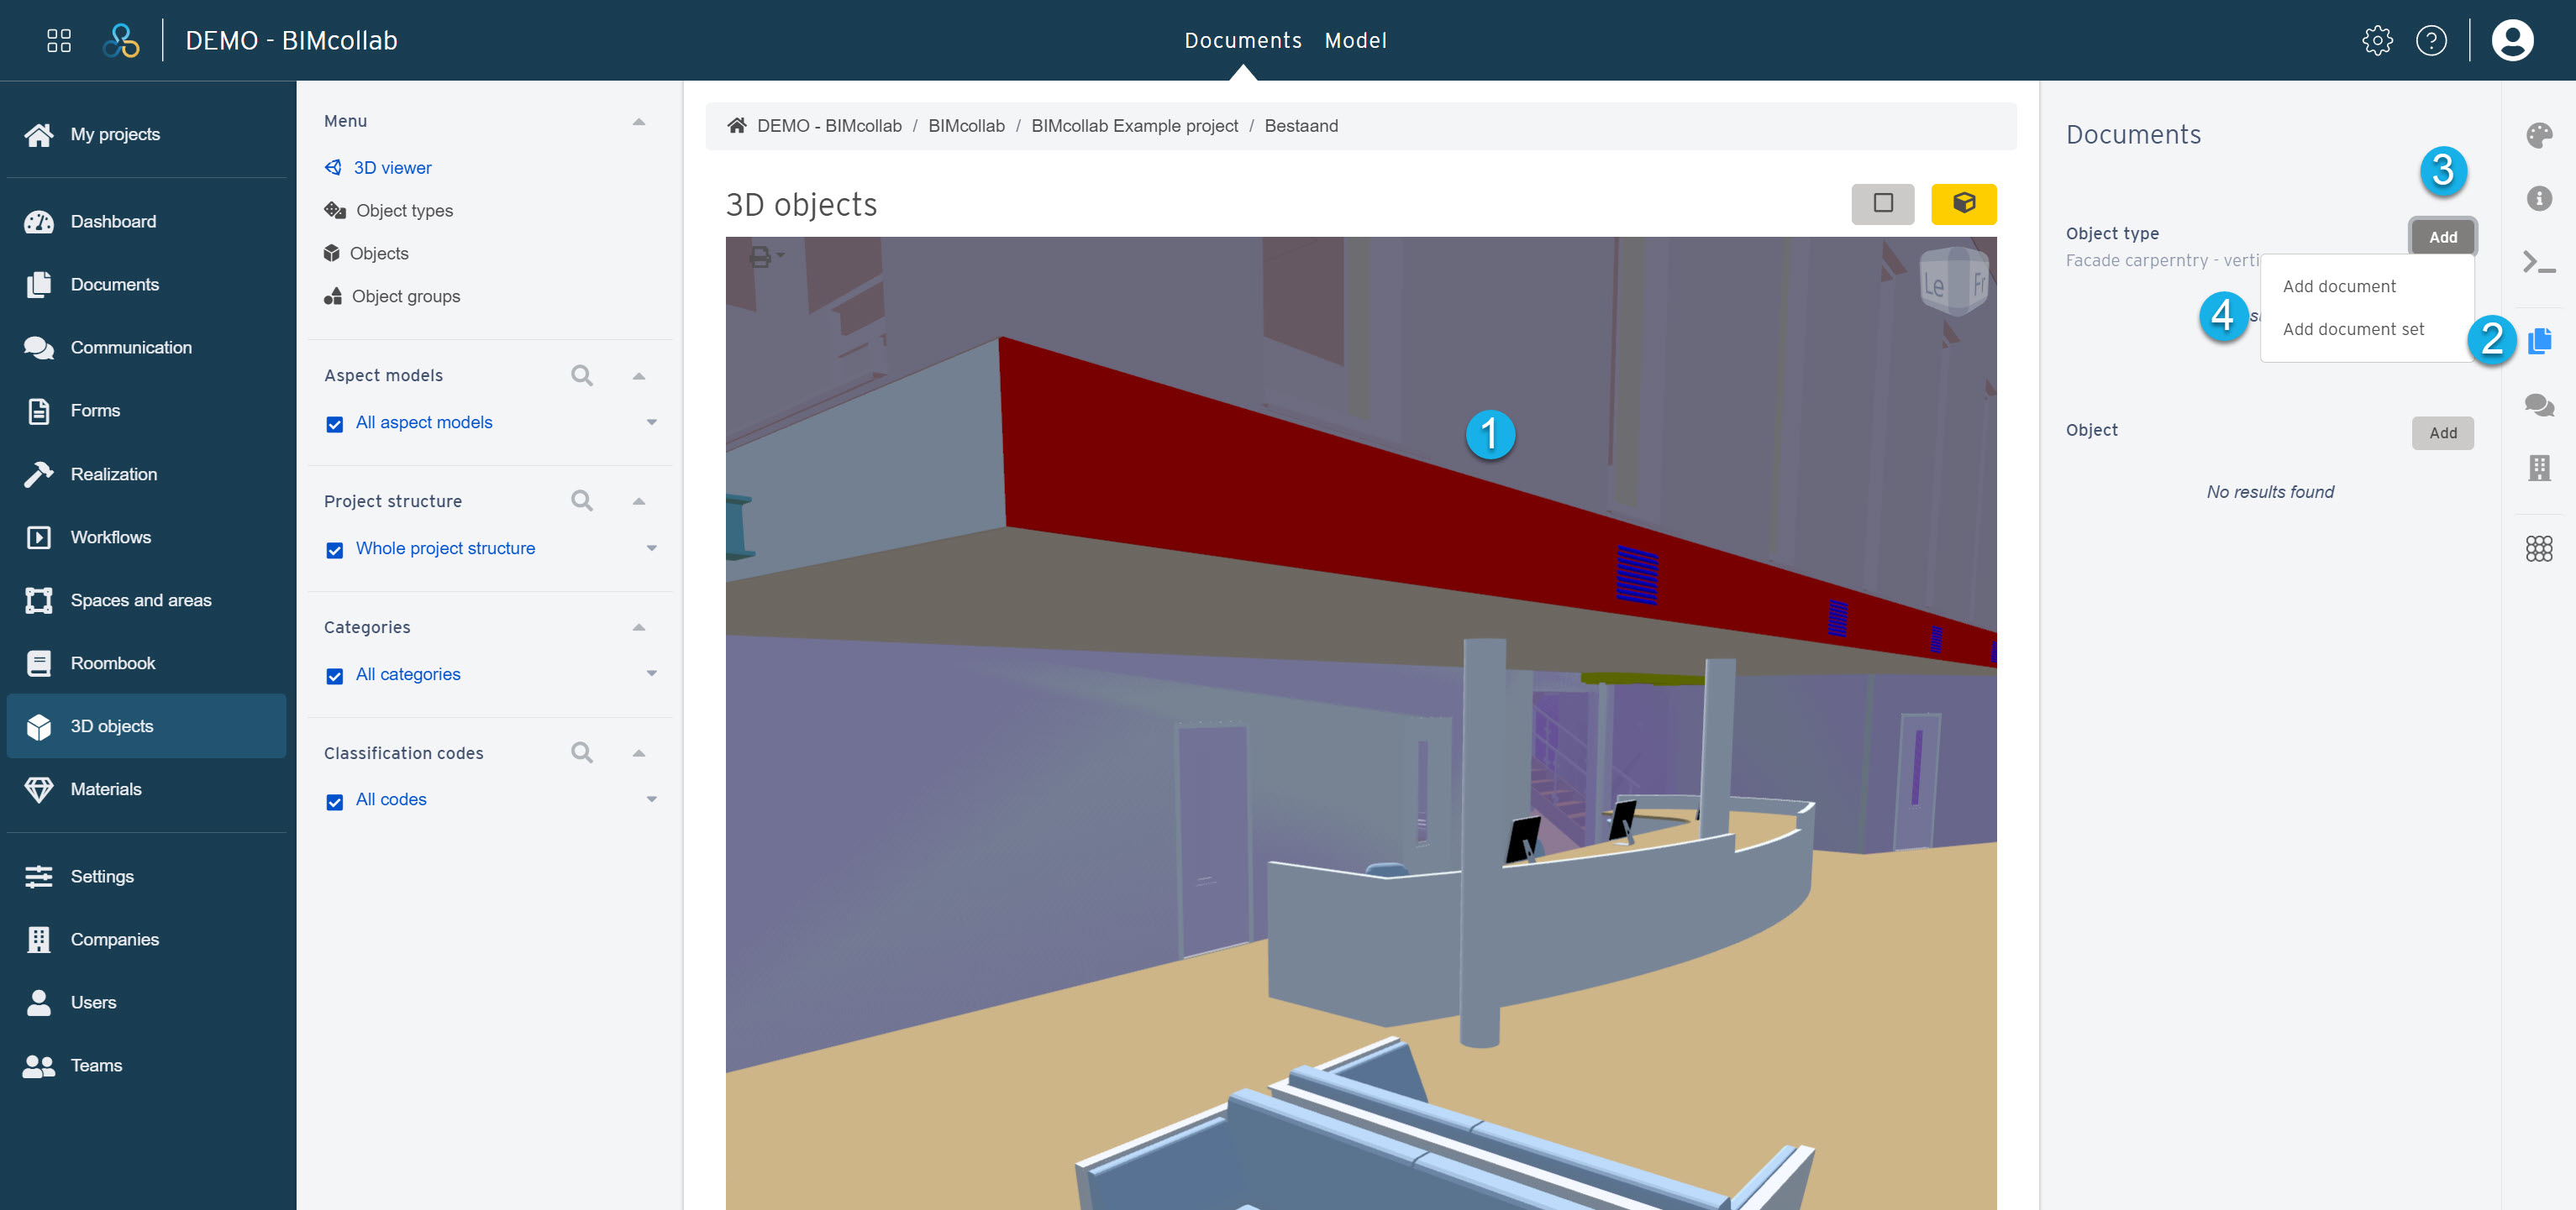Open the print dropdown in 3D viewer

(x=767, y=257)
